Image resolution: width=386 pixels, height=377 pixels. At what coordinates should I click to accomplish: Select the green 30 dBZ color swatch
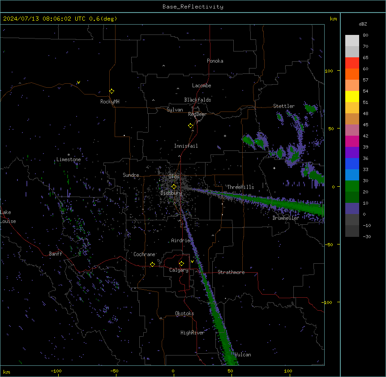(x=352, y=186)
